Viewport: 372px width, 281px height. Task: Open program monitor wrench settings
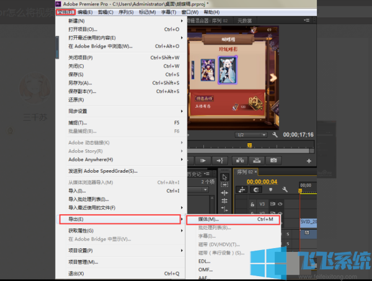(x=275, y=134)
